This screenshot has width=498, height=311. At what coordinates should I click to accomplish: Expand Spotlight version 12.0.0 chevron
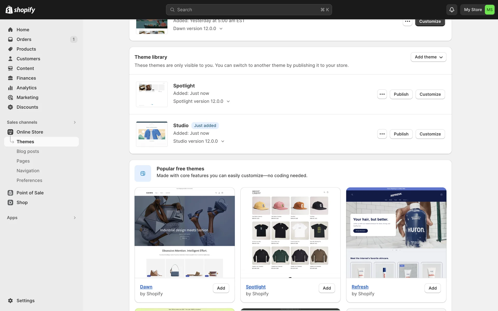point(228,101)
